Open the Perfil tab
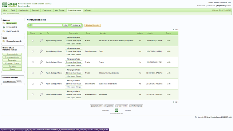 [x=13, y=10]
